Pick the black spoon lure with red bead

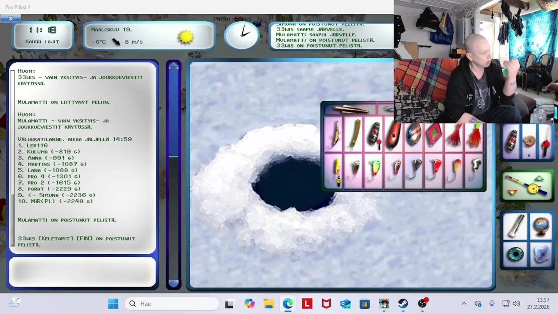374,135
